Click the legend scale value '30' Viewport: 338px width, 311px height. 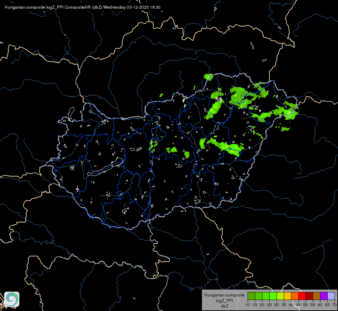pos(277,305)
